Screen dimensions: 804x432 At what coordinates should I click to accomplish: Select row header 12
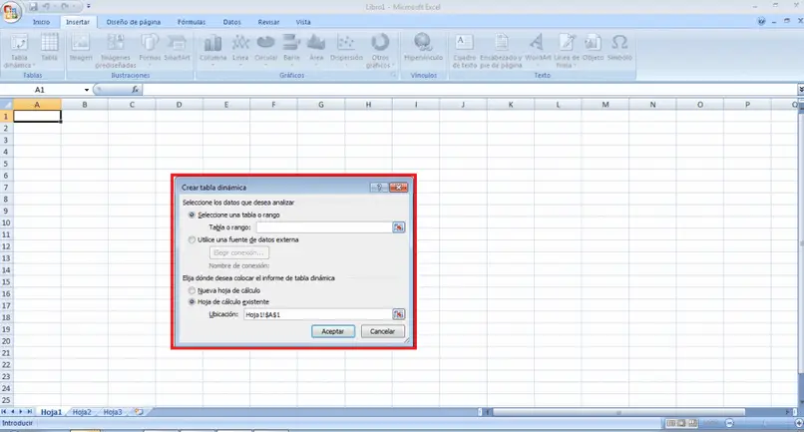coord(6,246)
